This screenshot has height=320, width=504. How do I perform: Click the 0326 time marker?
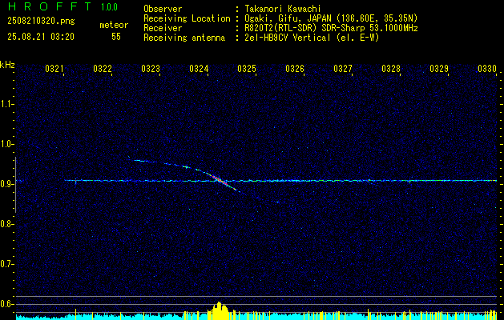click(x=295, y=68)
